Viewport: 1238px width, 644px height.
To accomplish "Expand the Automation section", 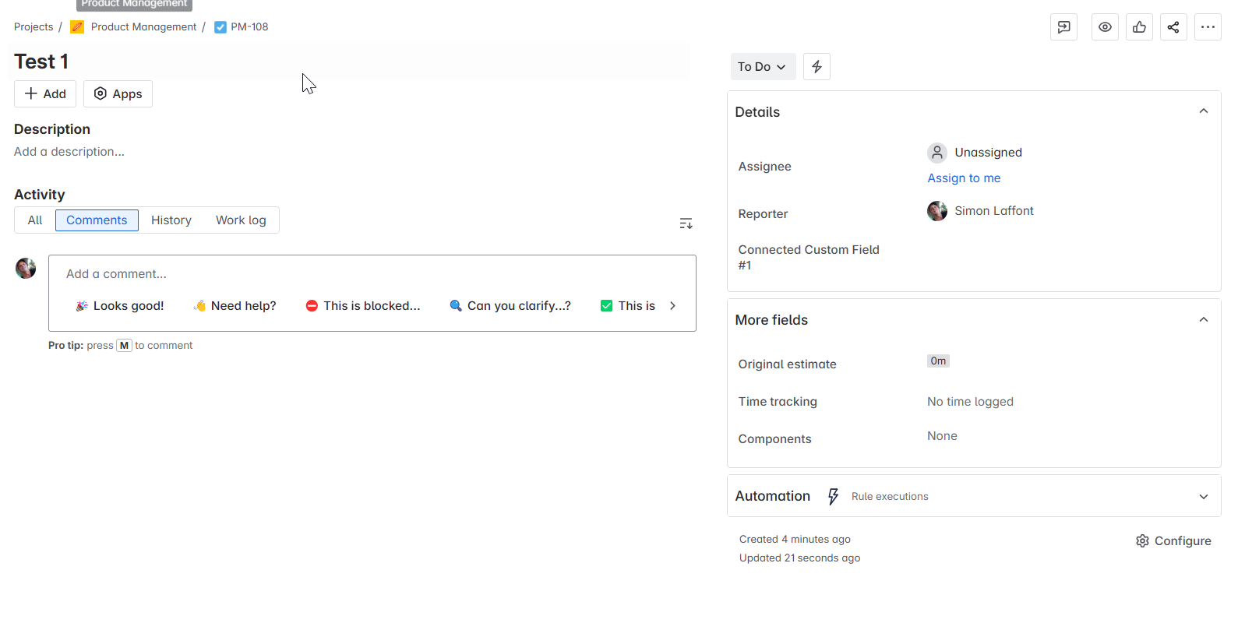I will click(x=1203, y=497).
